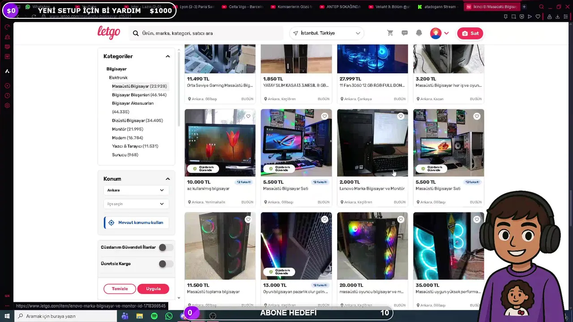Open File Explorer from the Windows taskbar
The width and height of the screenshot is (573, 322).
(140, 316)
